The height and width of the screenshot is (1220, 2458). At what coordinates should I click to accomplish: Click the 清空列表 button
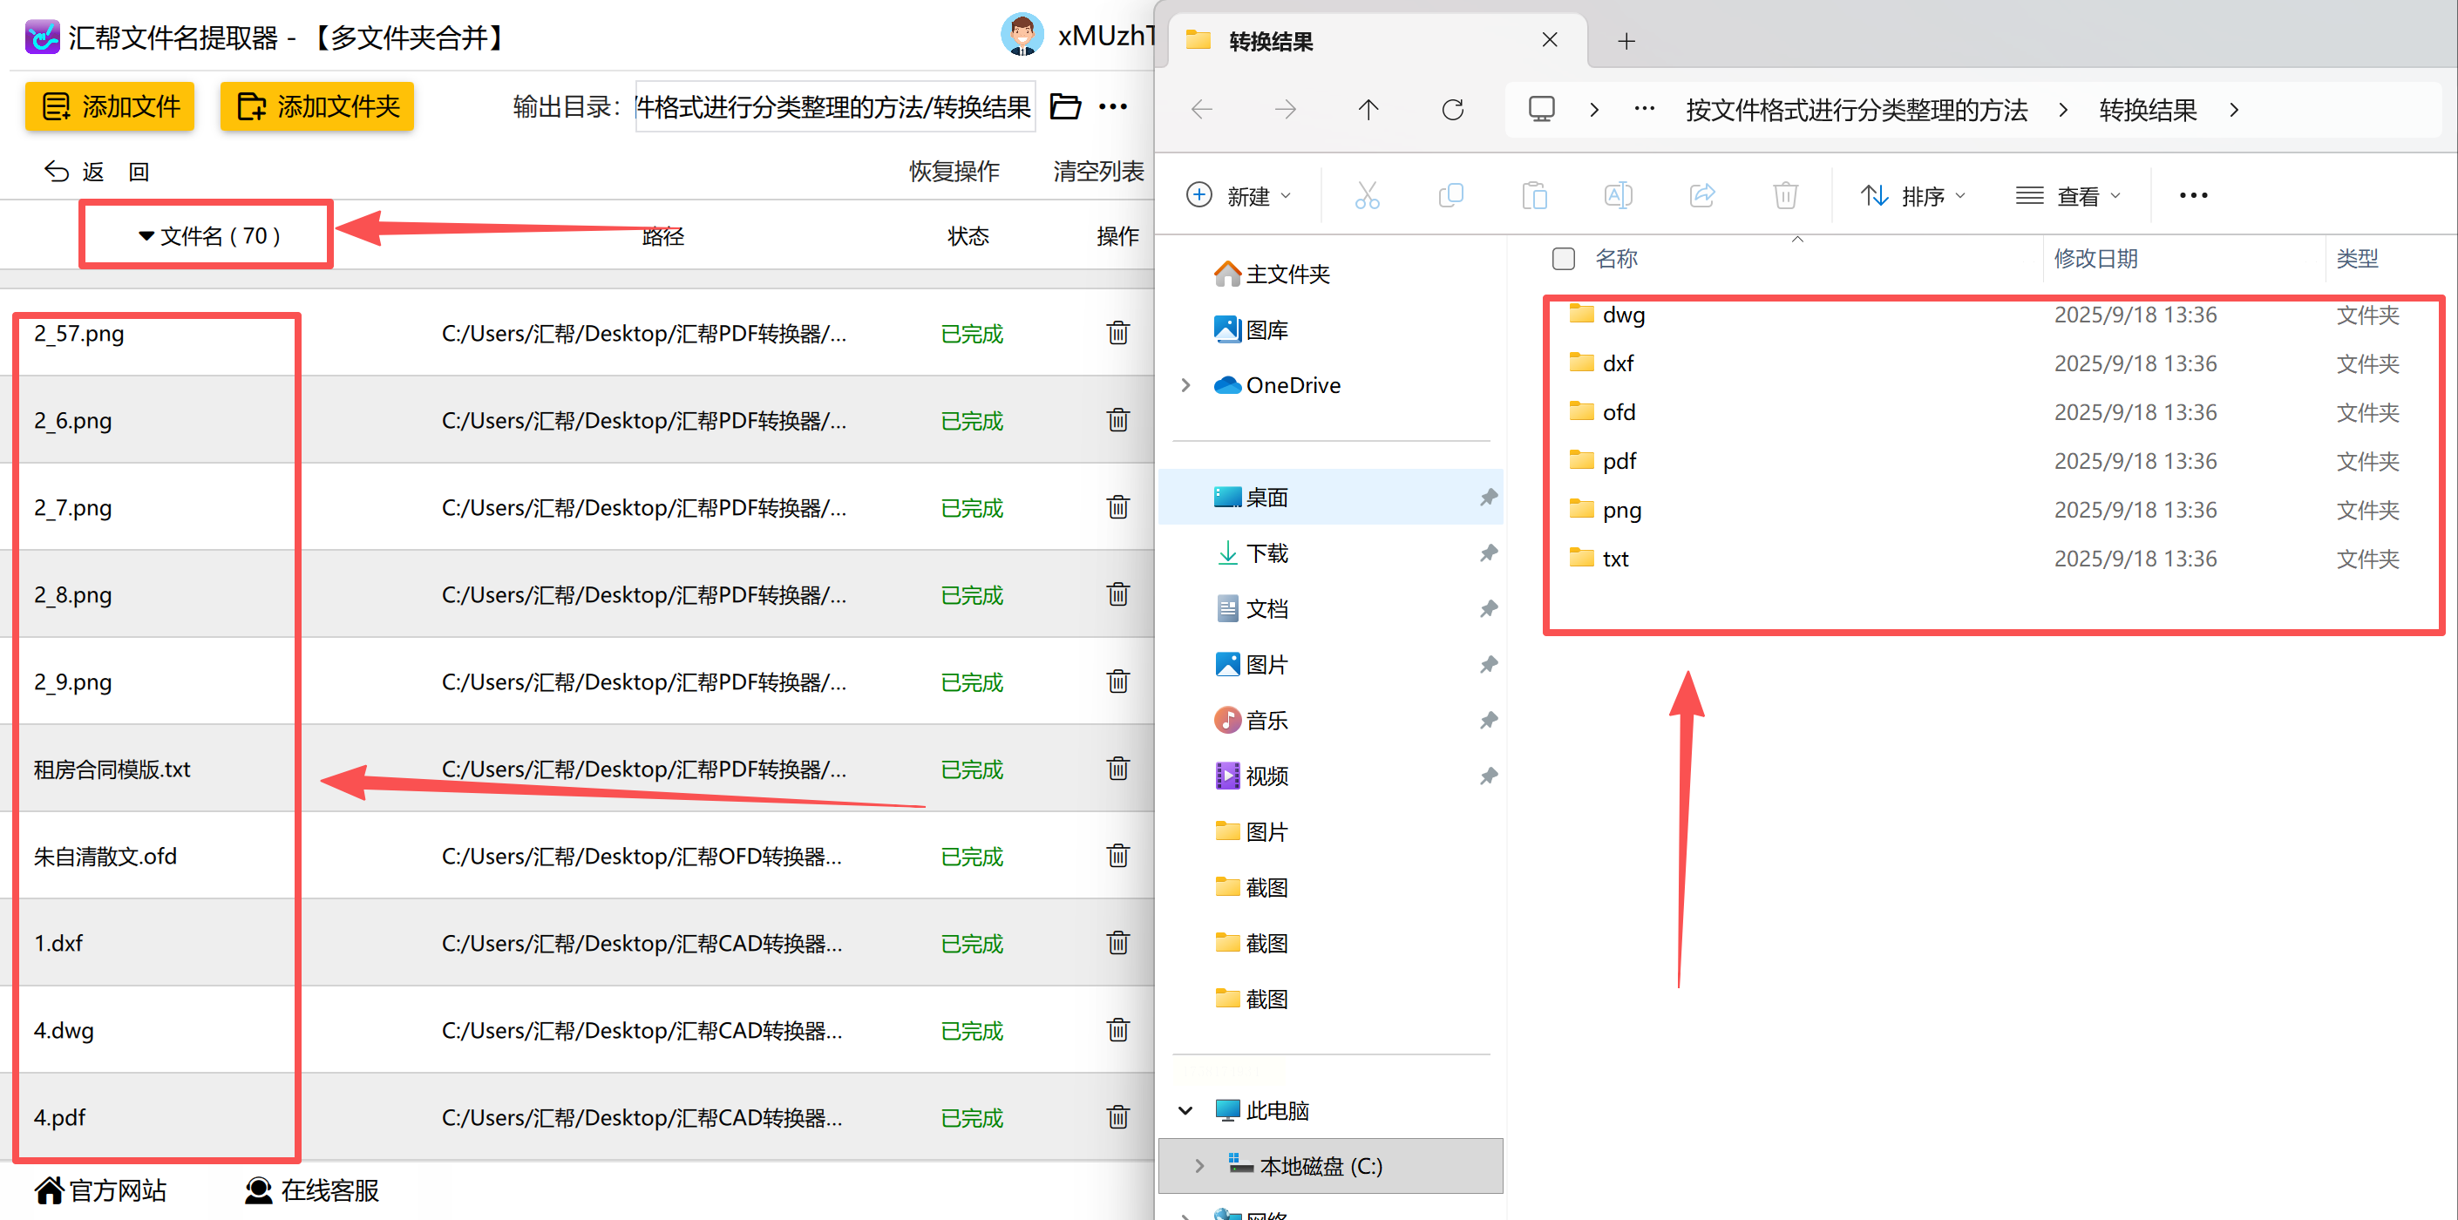tap(1098, 172)
